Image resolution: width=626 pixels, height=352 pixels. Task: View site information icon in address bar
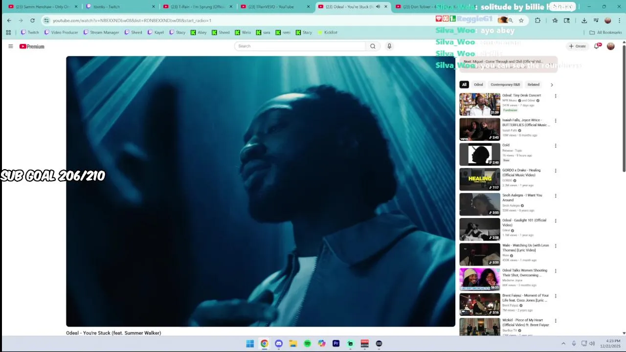[46, 21]
